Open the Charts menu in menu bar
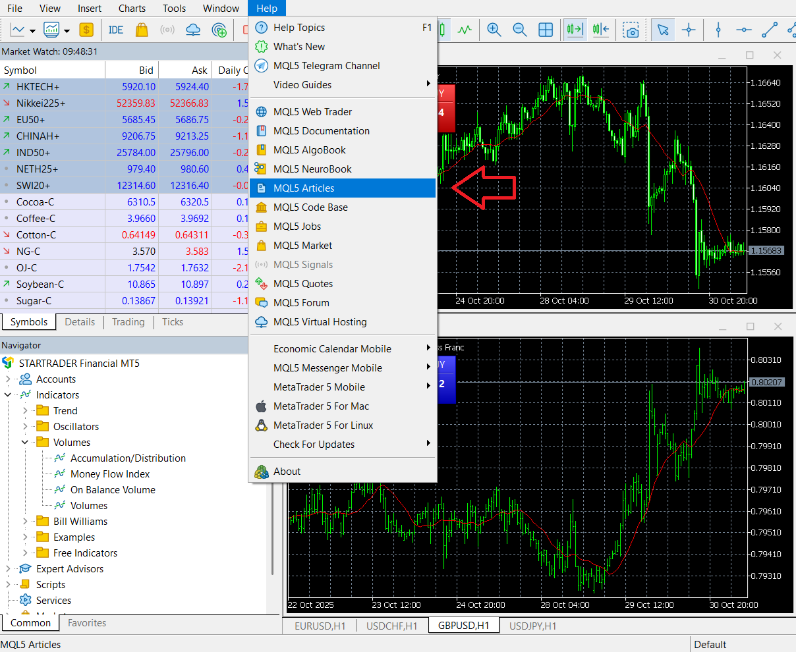 (132, 9)
